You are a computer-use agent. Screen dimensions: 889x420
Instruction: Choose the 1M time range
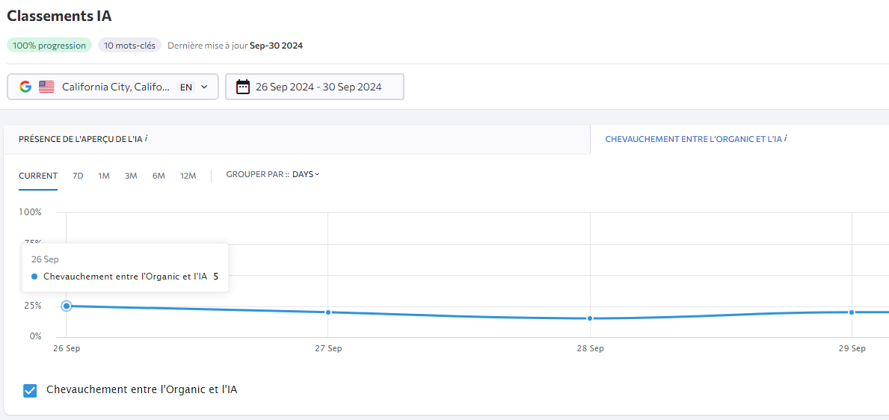click(104, 176)
